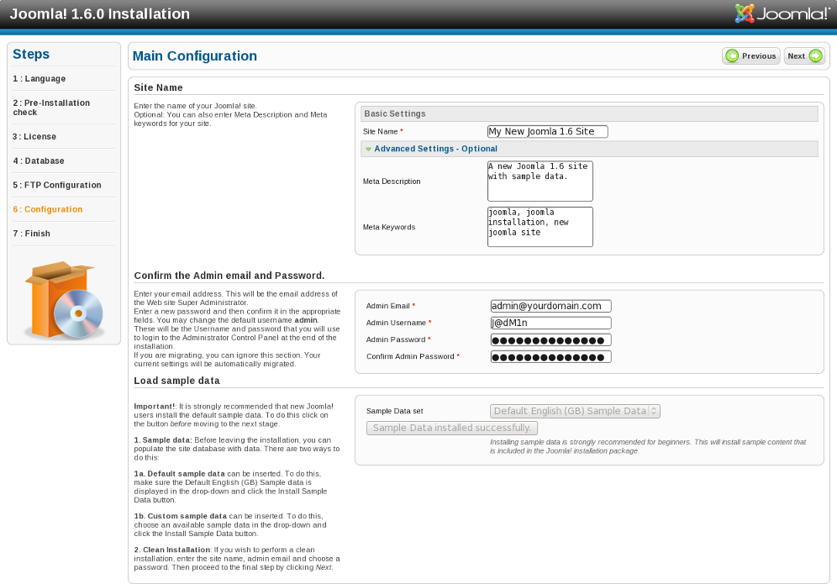Click the green Next arrow icon
Viewport: 837px width, 584px height.
point(816,56)
